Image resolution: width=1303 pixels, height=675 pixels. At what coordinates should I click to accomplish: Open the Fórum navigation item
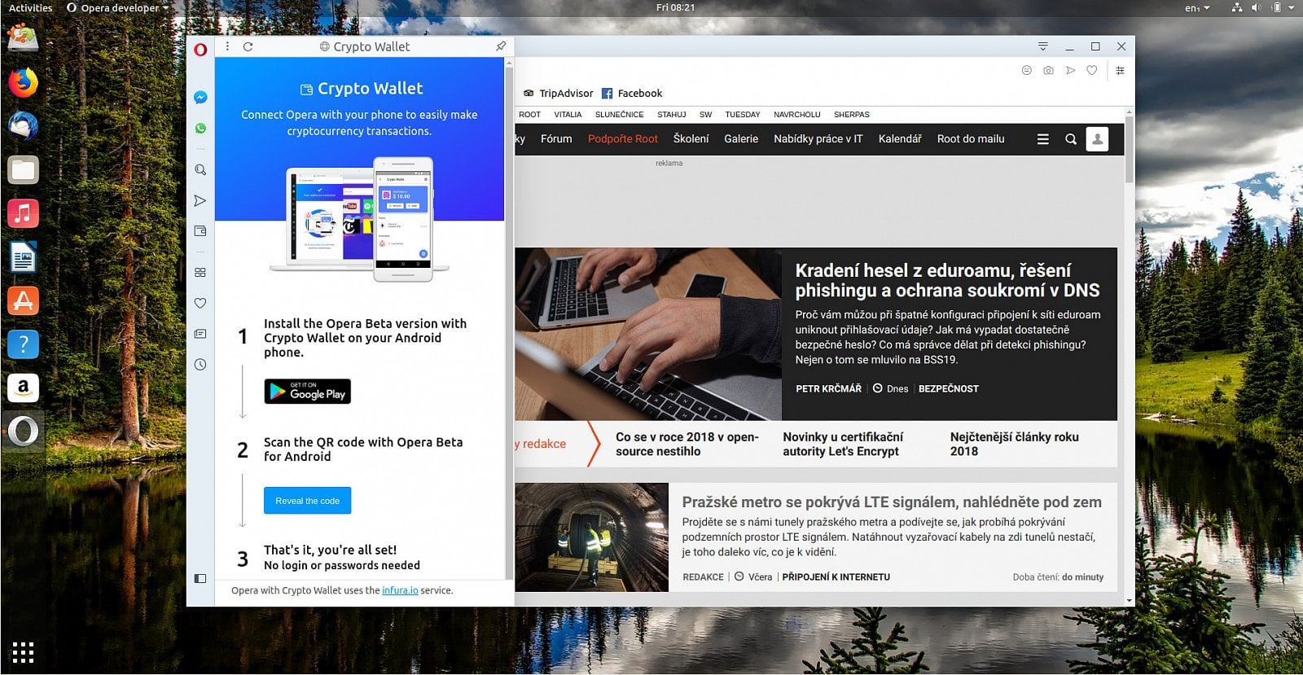(x=556, y=139)
